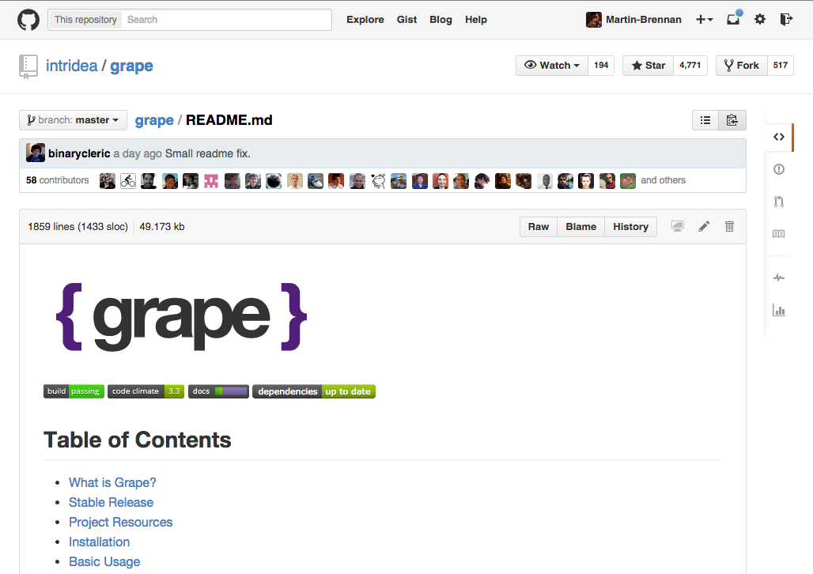Screen dimensions: 813x574
Task: Click the and others contributors link
Action: pos(664,180)
